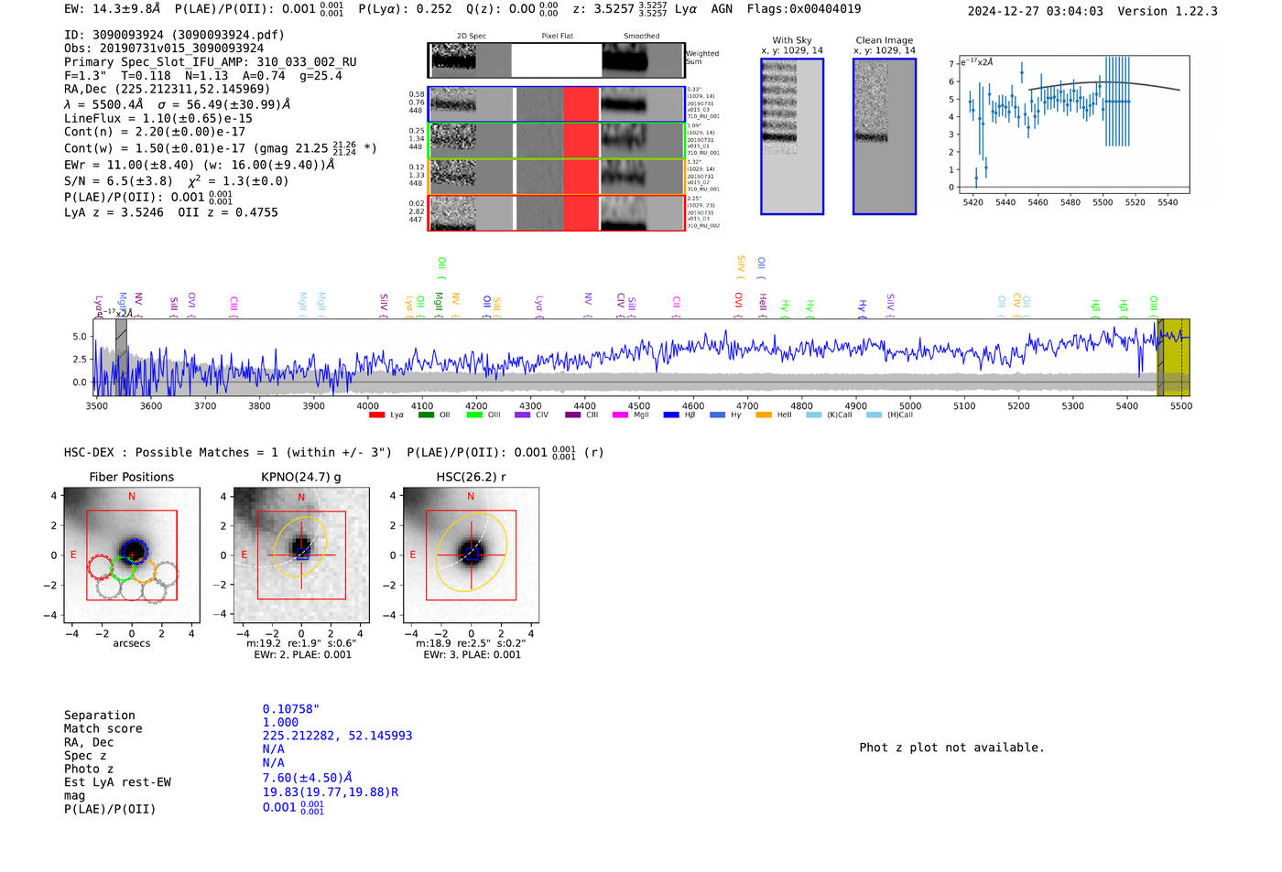Open the With Sky image panel

(x=792, y=136)
